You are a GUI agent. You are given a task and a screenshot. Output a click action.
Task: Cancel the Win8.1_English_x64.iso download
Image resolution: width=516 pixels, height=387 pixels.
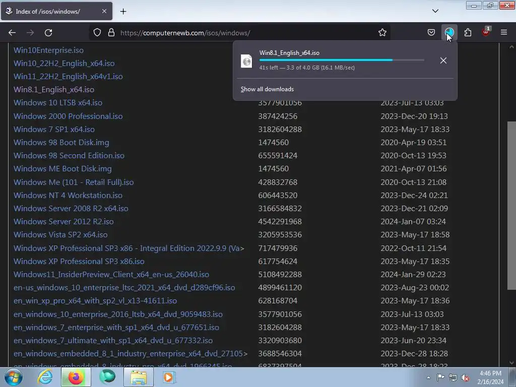coord(443,60)
